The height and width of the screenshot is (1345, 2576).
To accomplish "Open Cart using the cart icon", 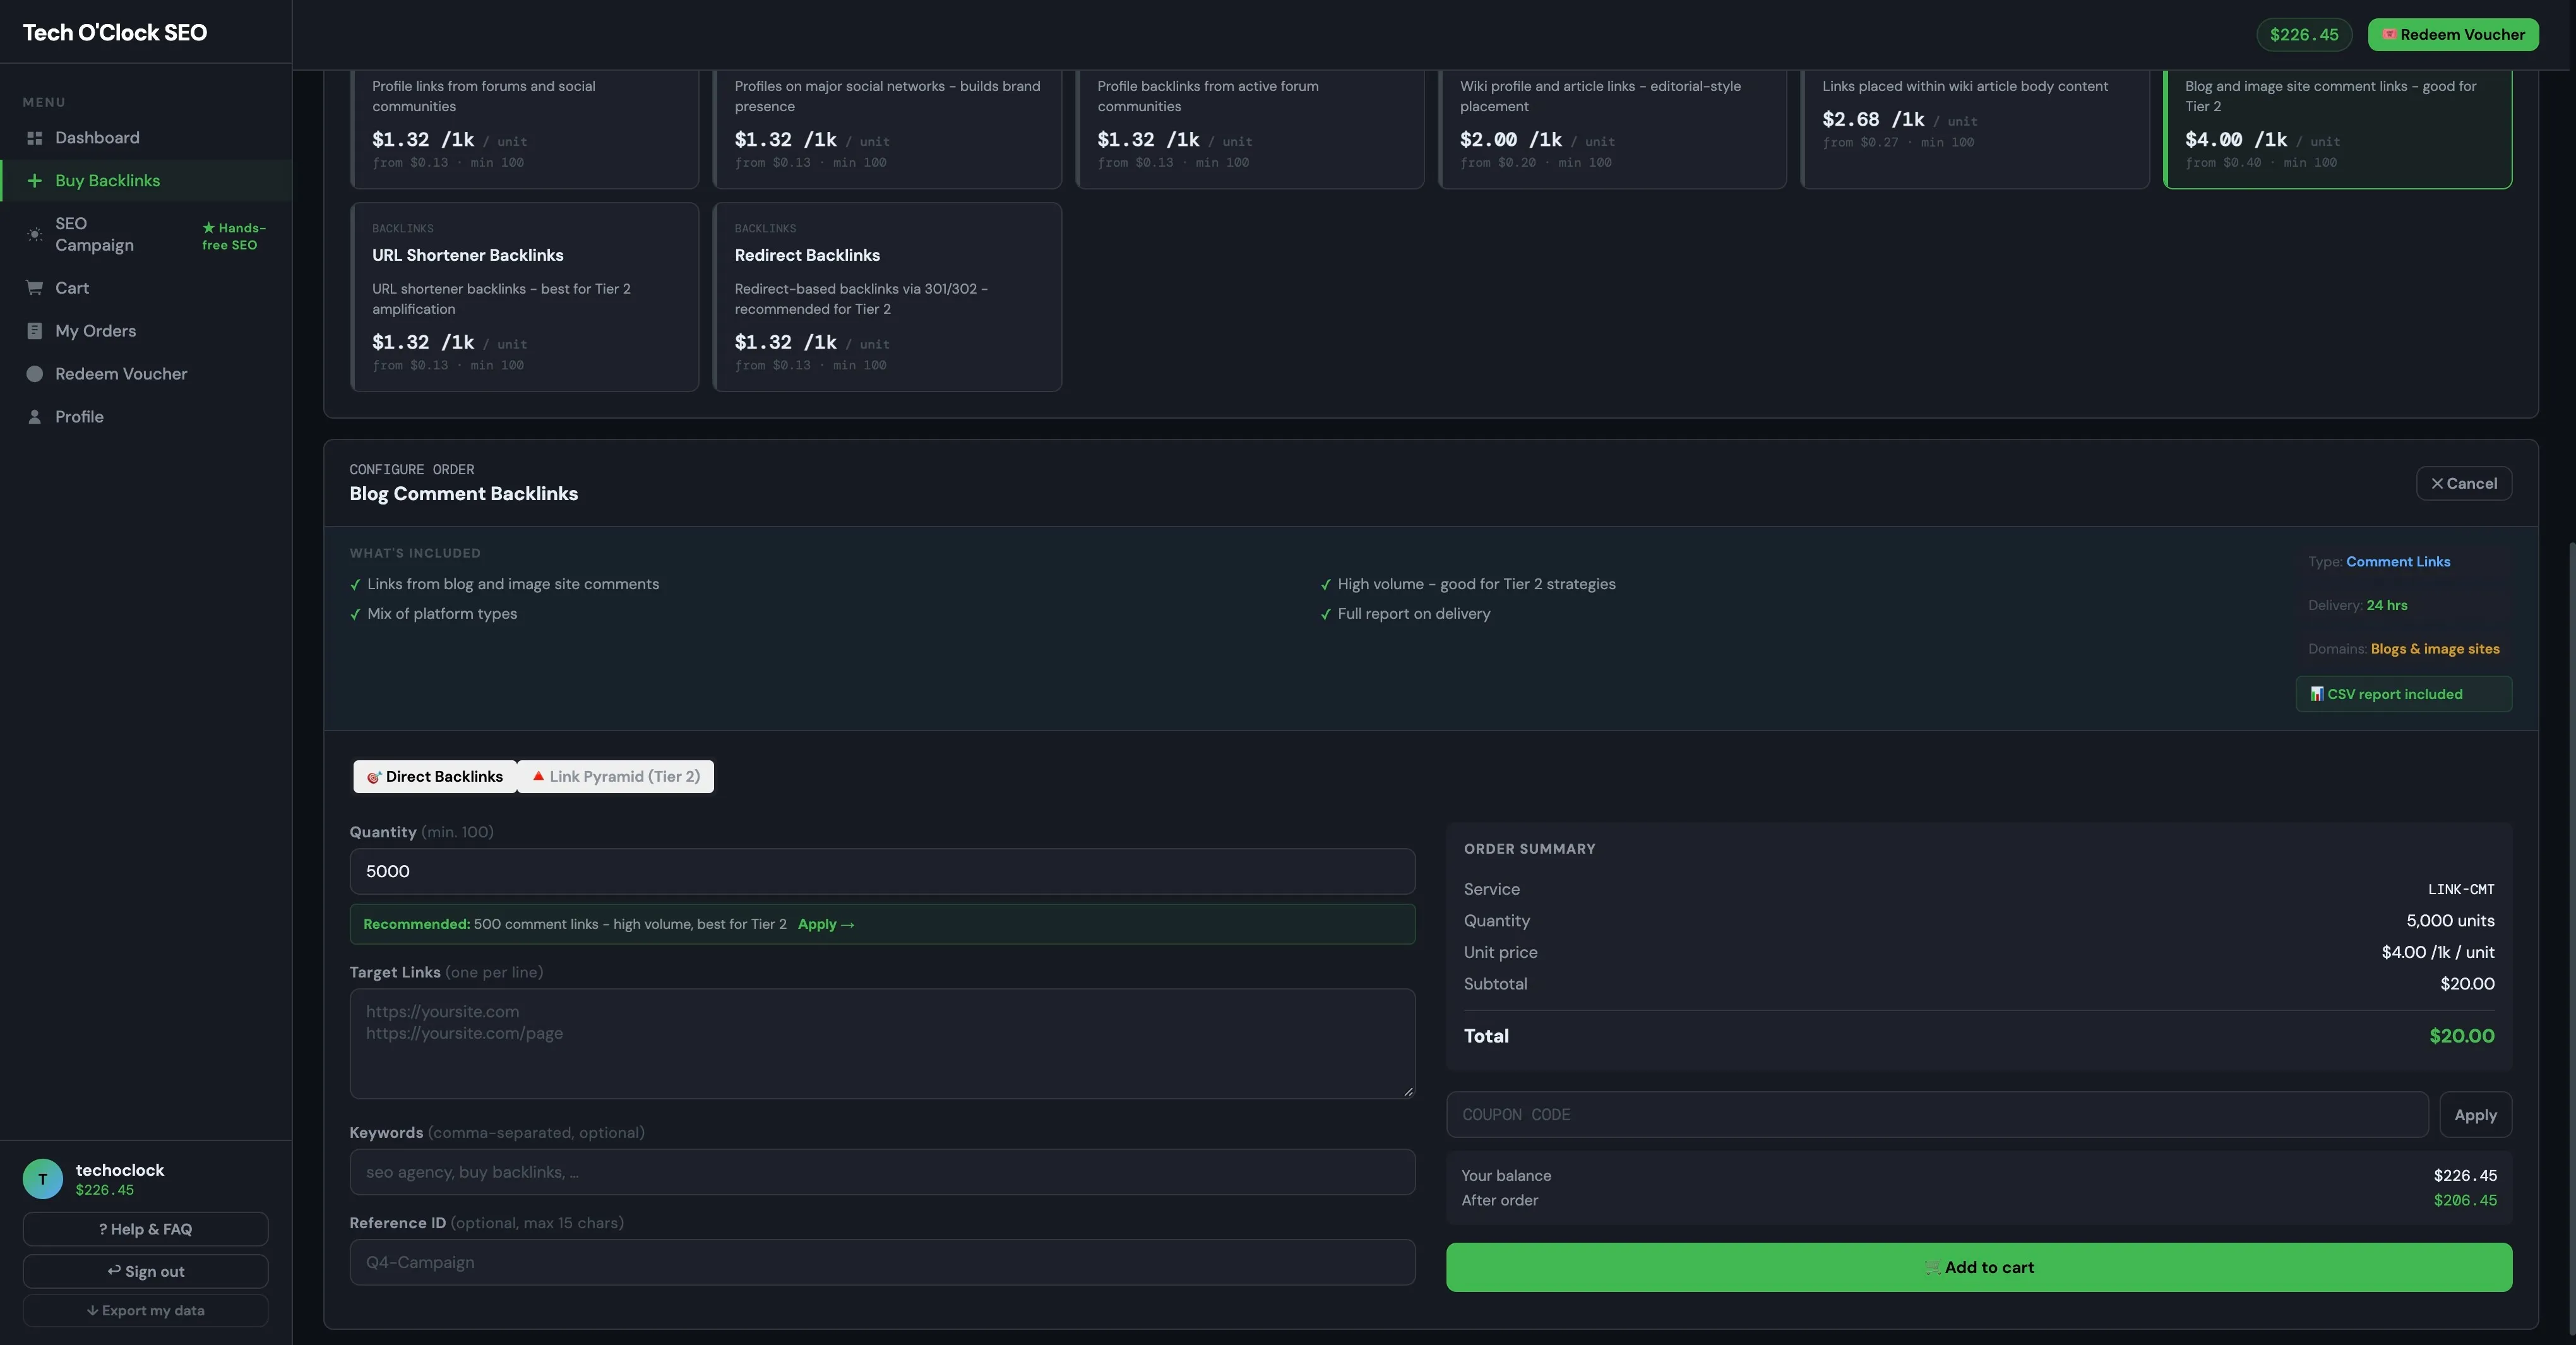I will click(34, 288).
